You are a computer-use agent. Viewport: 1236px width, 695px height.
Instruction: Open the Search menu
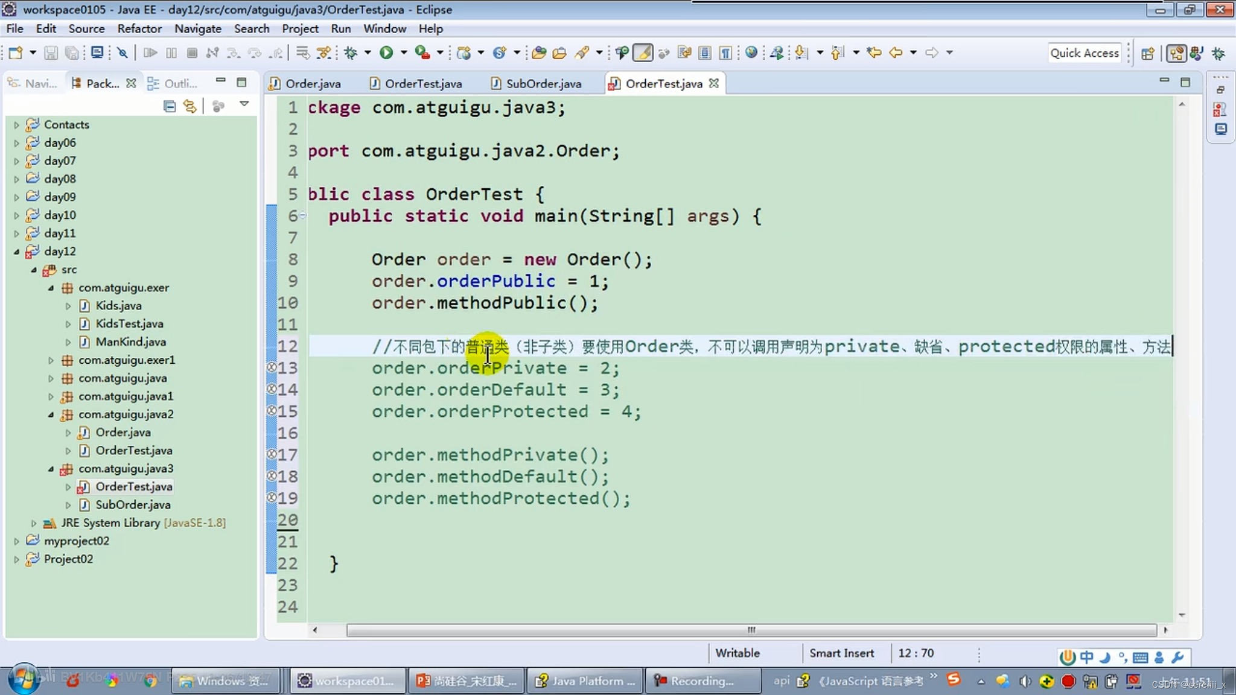[250, 28]
